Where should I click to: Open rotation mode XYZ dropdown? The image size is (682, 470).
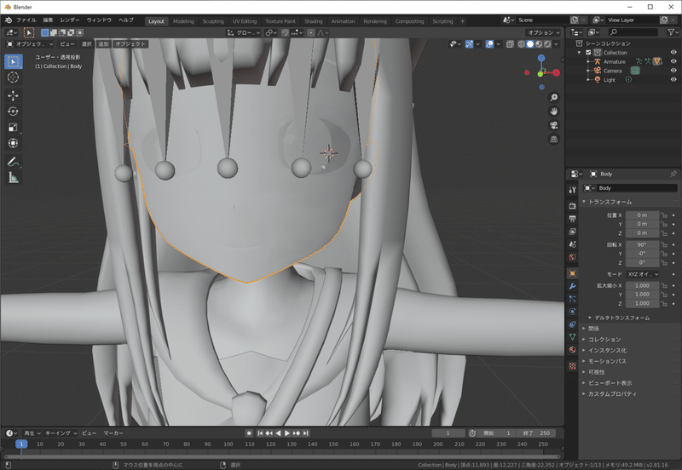tap(643, 274)
